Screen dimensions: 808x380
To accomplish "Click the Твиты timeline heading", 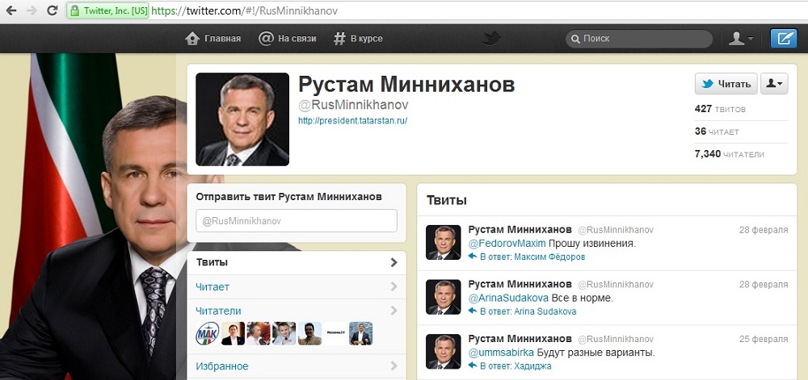I will tap(447, 200).
